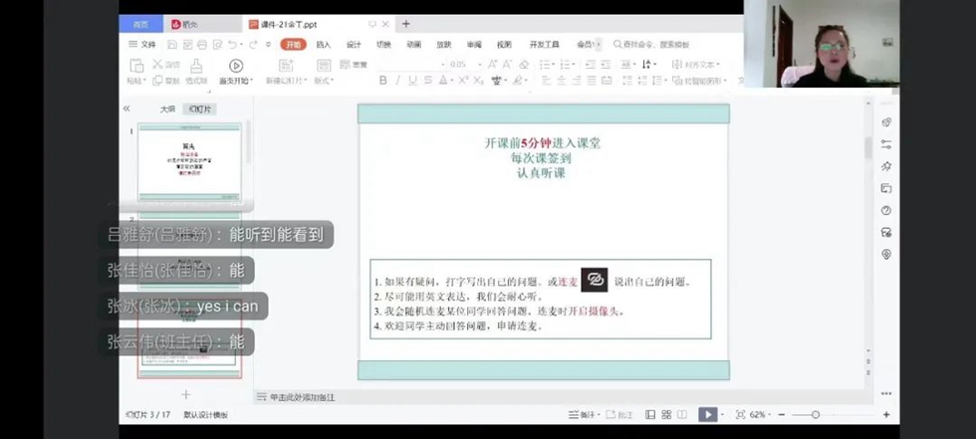
Task: Open the 文件 file menu
Action: [x=142, y=44]
